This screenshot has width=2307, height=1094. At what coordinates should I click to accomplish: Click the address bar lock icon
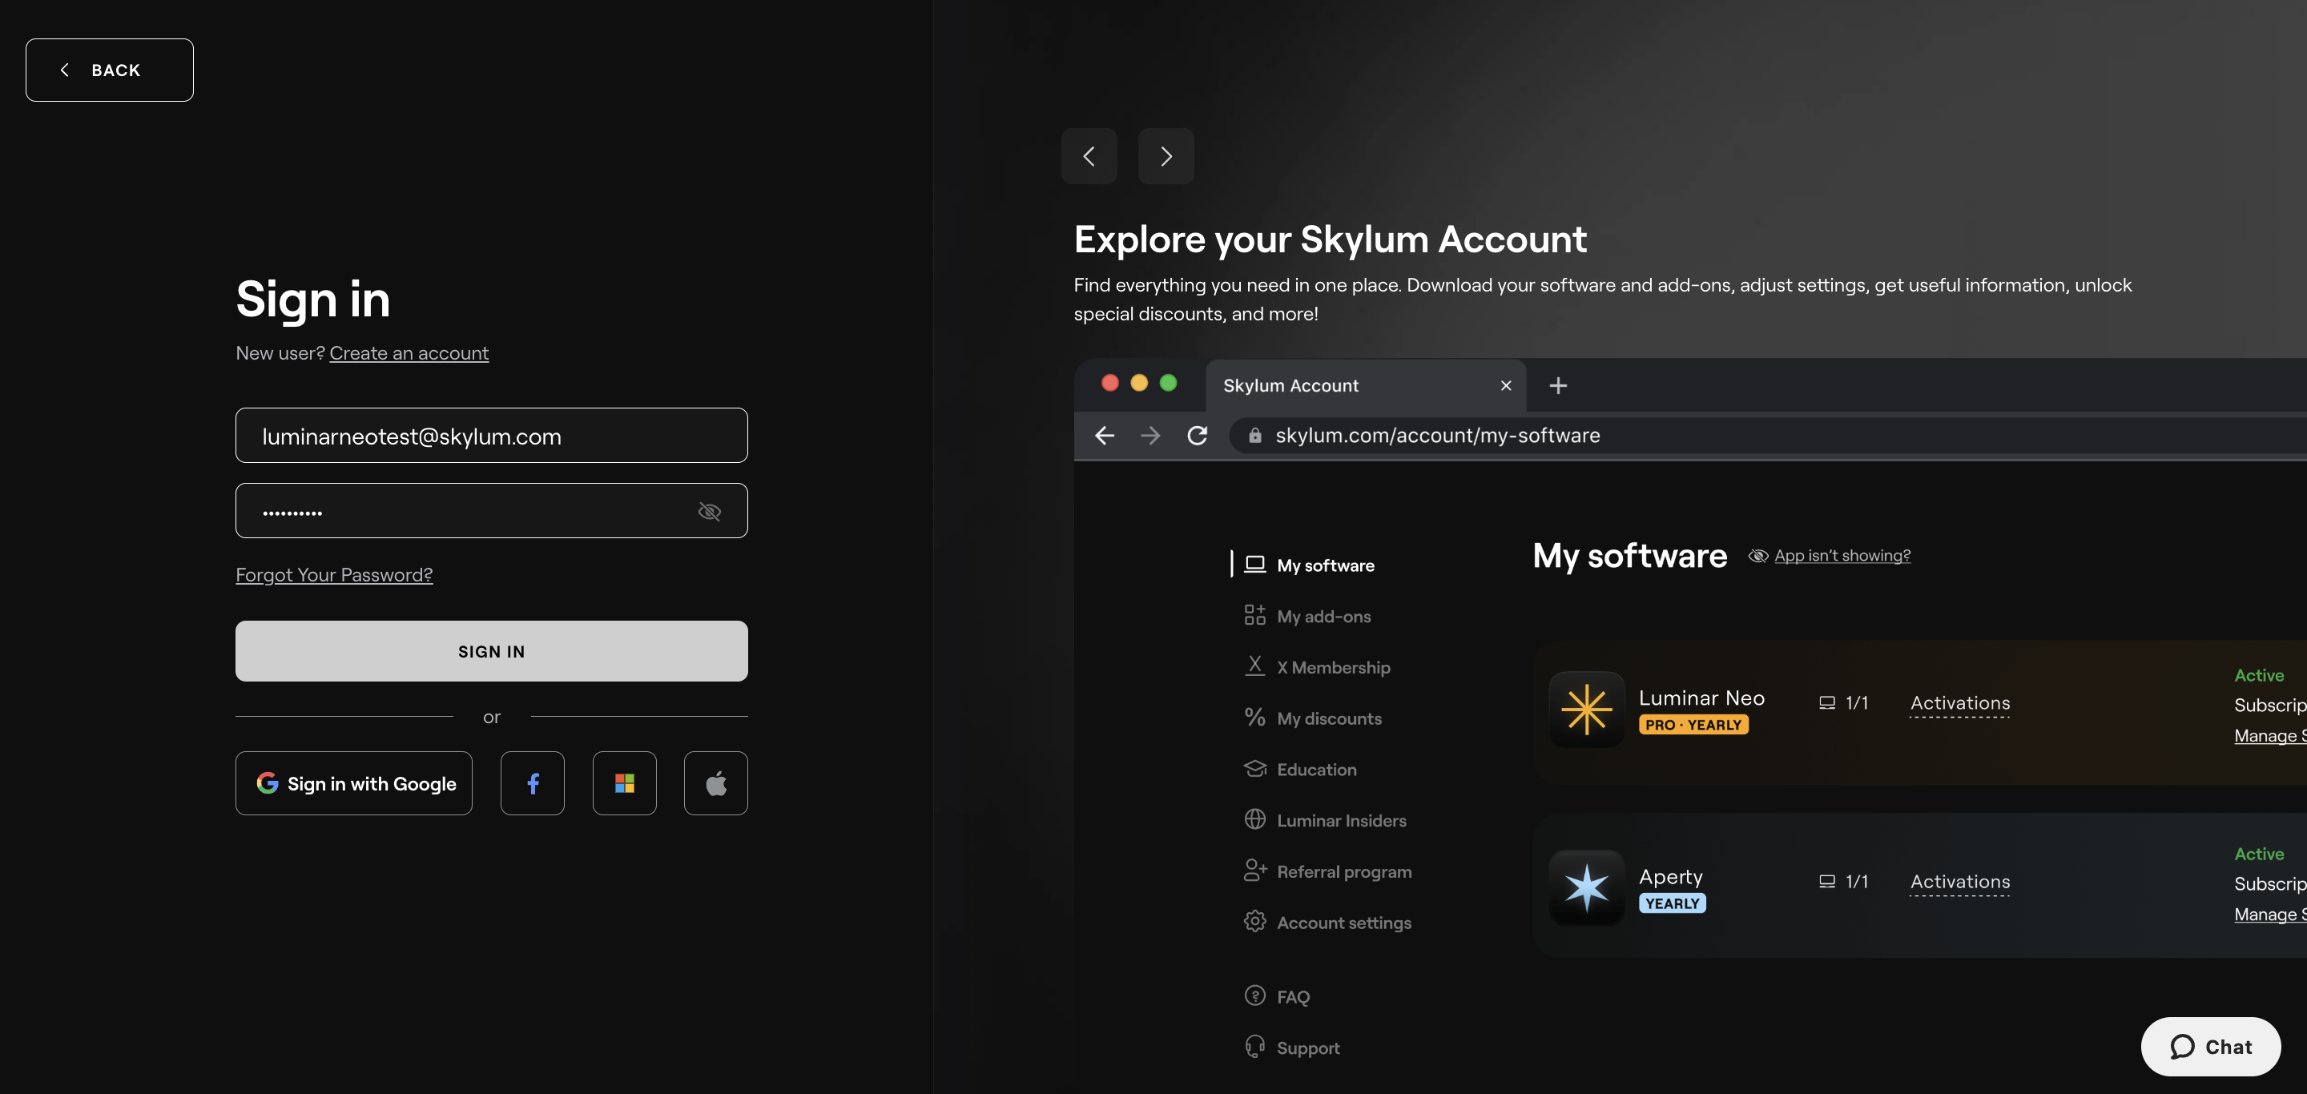(x=1254, y=435)
